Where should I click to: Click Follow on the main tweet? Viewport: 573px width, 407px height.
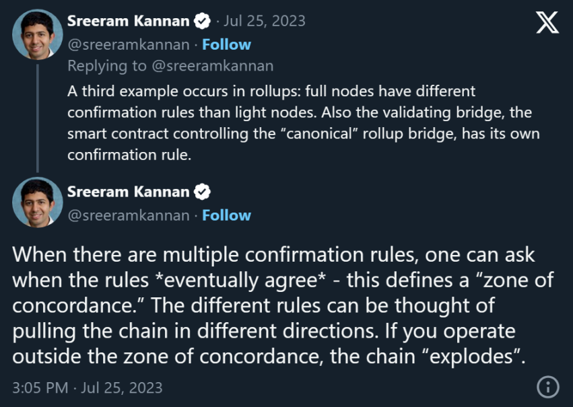pyautogui.click(x=226, y=215)
